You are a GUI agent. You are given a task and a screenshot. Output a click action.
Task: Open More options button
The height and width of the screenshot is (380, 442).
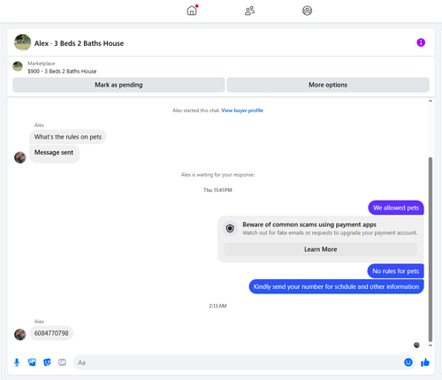(328, 85)
